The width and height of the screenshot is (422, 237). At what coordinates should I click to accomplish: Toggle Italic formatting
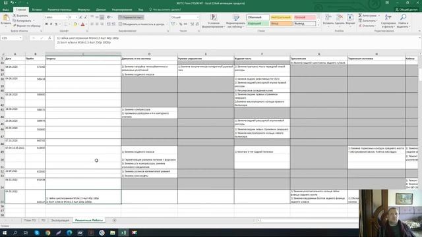tap(51, 24)
